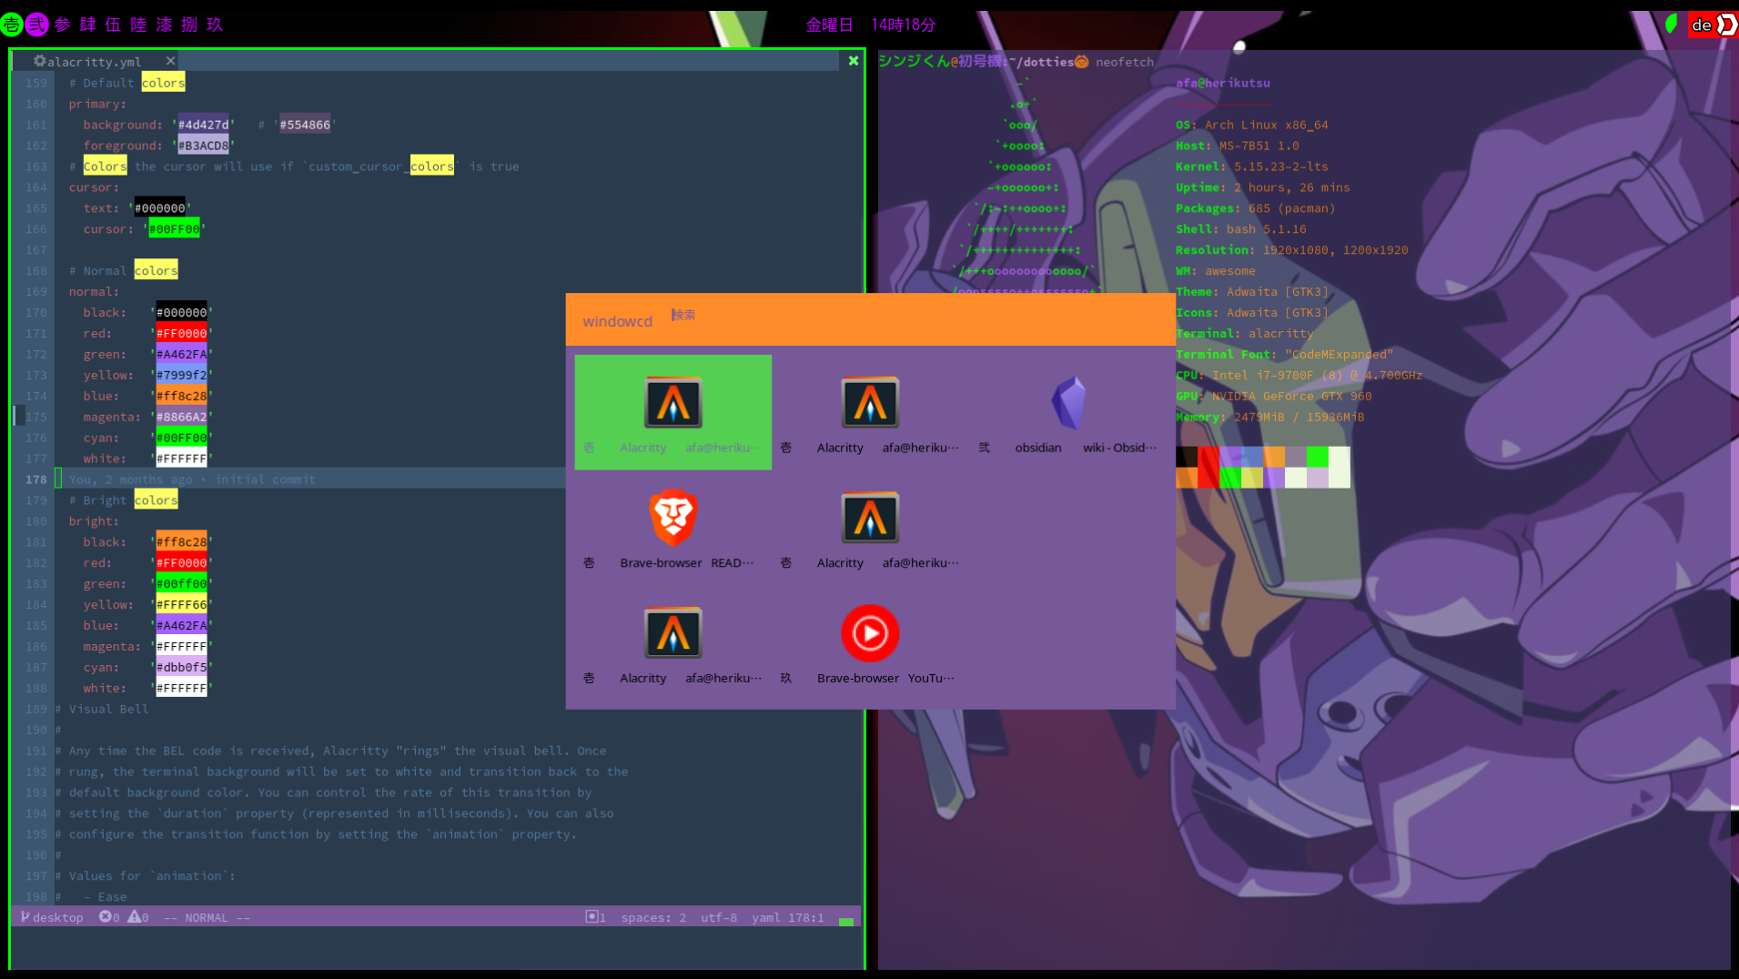Click the NORMAL mode indicator

207,917
